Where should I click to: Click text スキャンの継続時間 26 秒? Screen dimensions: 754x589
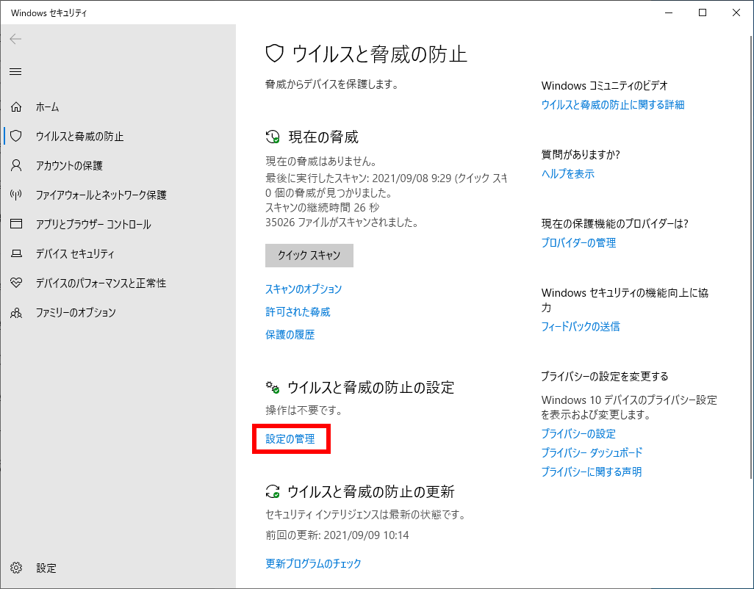point(322,208)
